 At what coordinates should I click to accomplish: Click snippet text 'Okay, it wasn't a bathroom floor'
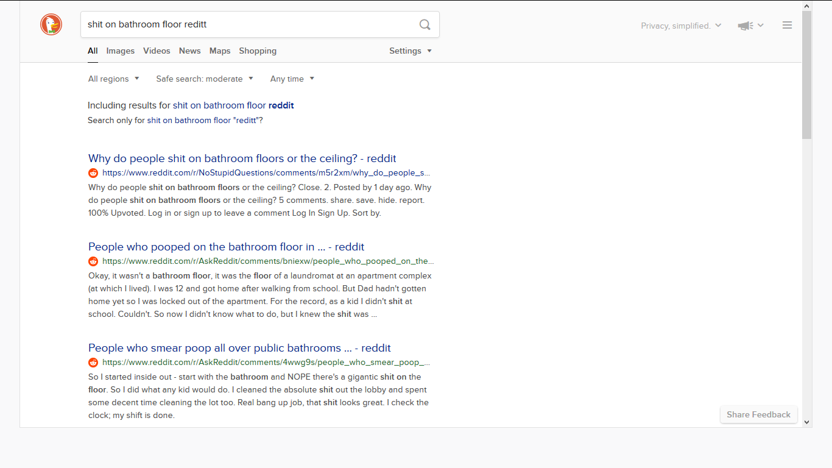[x=150, y=276]
